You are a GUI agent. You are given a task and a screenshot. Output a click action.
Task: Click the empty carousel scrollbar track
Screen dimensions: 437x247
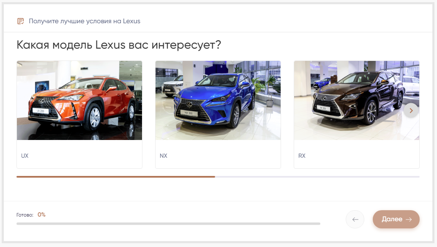[317, 177]
